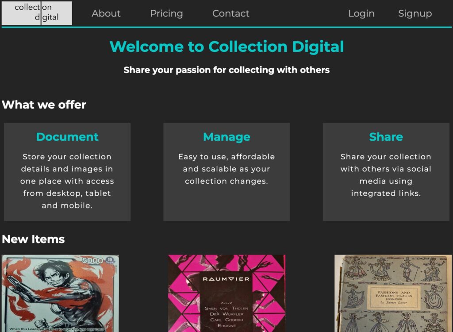Click the Login link
The width and height of the screenshot is (453, 332).
tap(361, 14)
